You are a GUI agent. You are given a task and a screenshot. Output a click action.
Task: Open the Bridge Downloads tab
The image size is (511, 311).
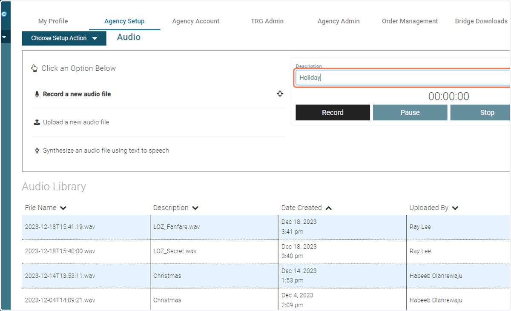point(481,21)
